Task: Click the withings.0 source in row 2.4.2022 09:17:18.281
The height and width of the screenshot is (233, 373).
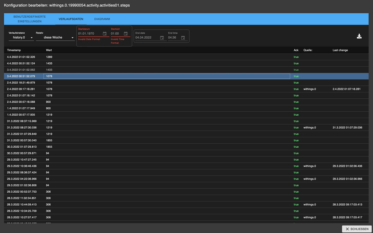Action: coord(310,89)
